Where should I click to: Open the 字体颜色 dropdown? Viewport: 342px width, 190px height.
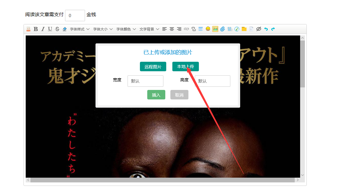[126, 29]
